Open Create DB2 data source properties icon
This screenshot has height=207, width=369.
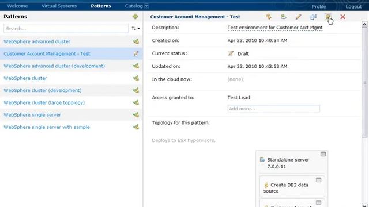[318, 180]
